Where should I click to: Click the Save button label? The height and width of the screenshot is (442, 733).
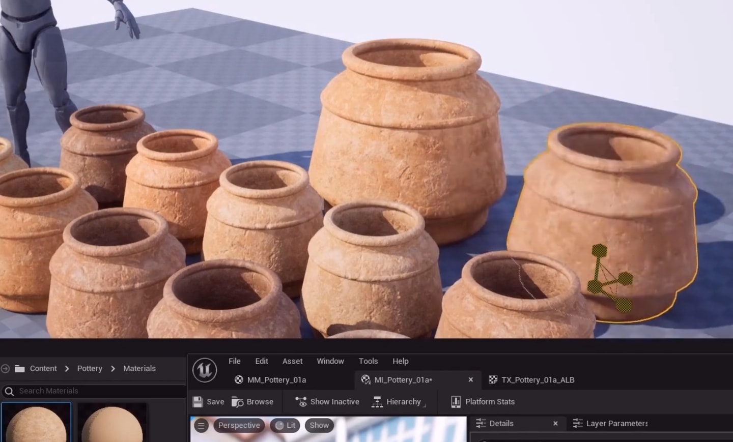tap(215, 402)
